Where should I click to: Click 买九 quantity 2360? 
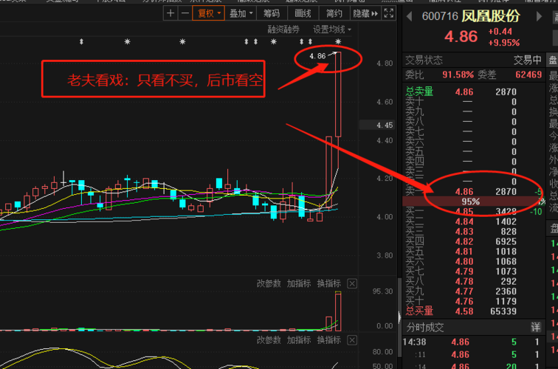point(506,292)
